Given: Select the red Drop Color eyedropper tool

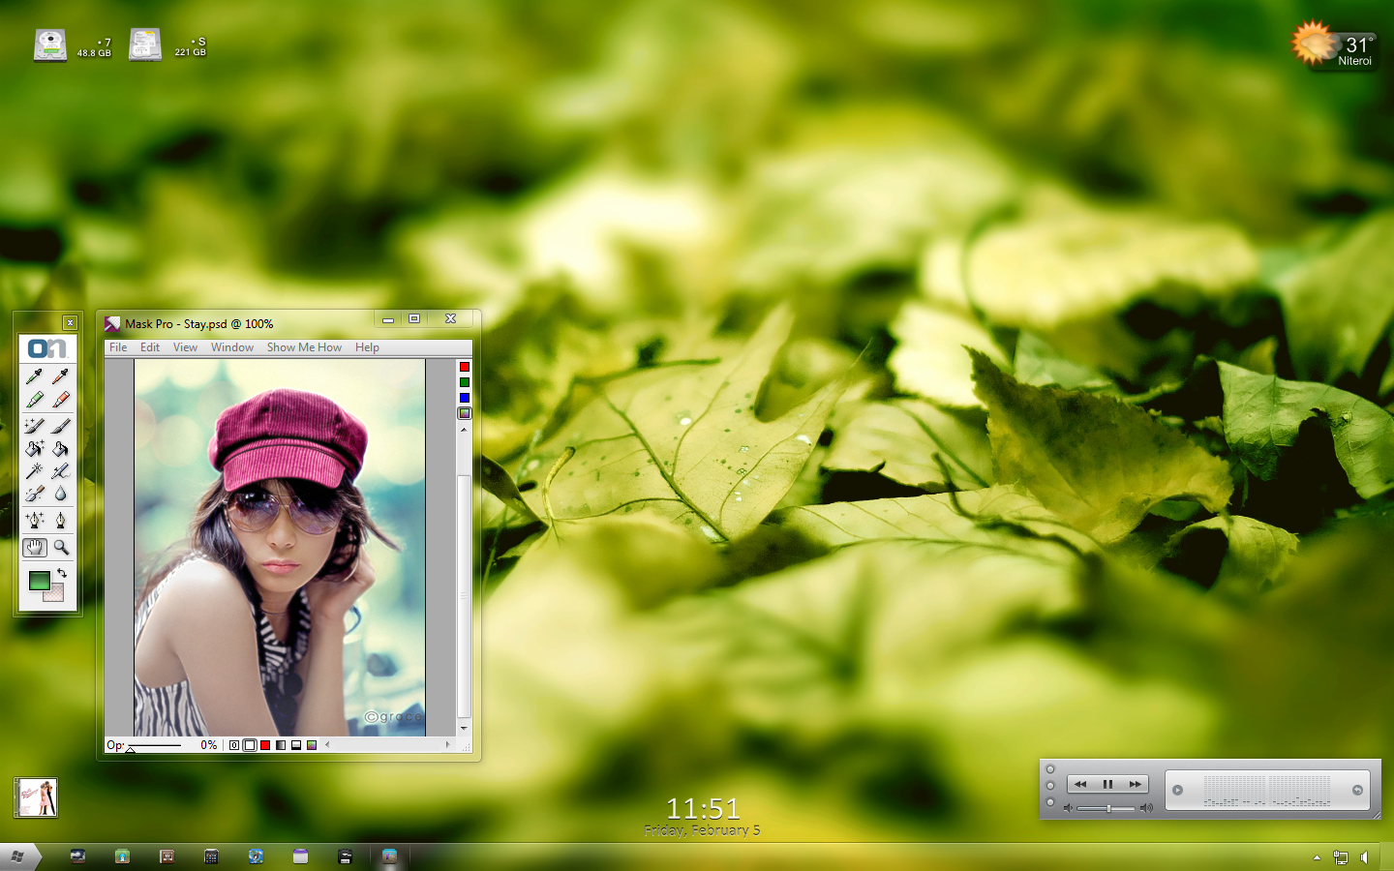Looking at the screenshot, I should click(x=60, y=375).
